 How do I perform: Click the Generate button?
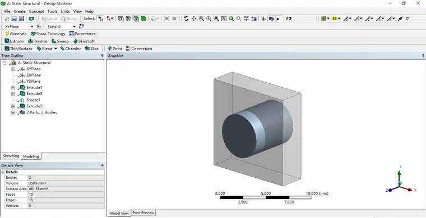point(16,34)
